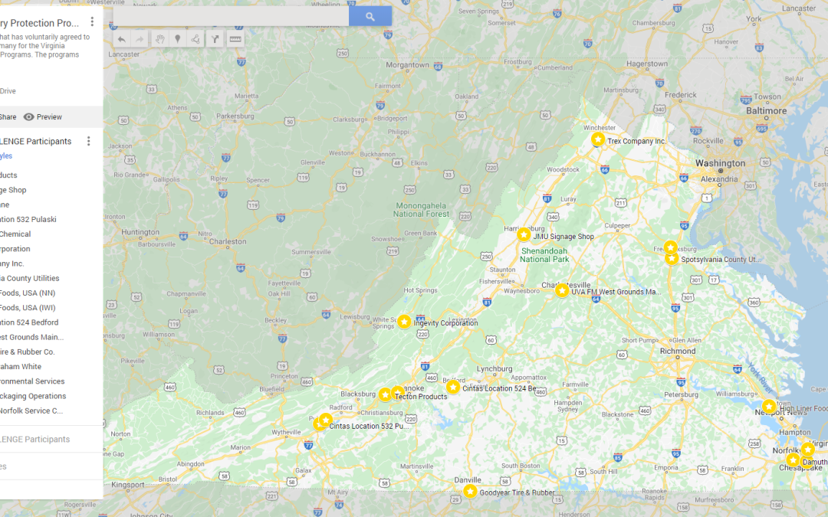The height and width of the screenshot is (517, 828).
Task: Select the Location 524 Bedford list item
Action: pyautogui.click(x=29, y=322)
